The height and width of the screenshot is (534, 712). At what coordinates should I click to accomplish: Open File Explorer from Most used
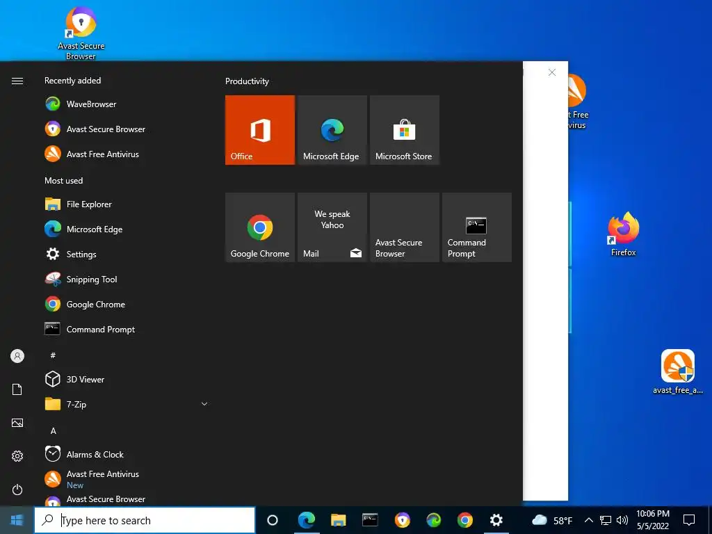(126, 204)
